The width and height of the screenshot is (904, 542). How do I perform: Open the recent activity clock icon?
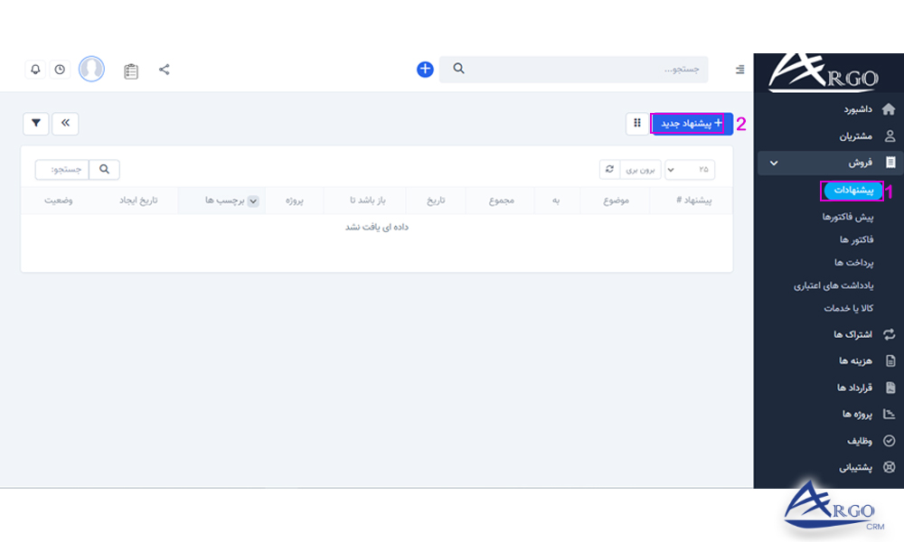[x=60, y=69]
